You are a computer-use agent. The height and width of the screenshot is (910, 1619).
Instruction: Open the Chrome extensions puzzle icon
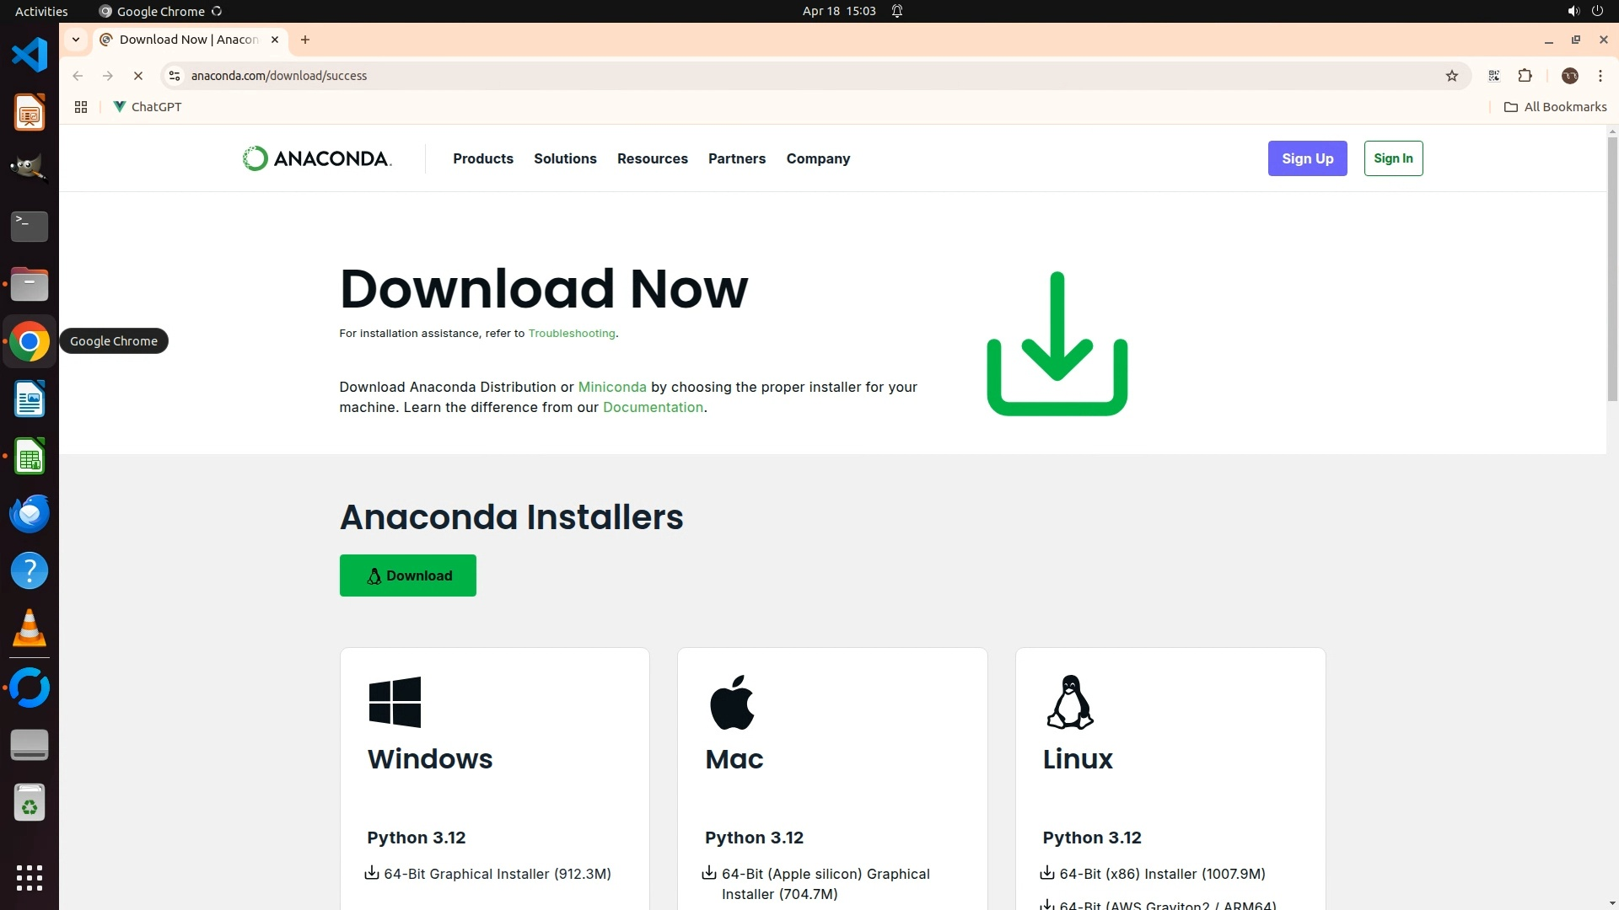click(x=1525, y=76)
